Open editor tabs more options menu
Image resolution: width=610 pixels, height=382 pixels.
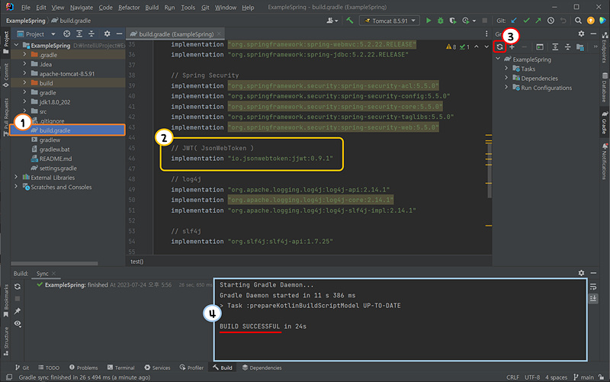point(486,34)
